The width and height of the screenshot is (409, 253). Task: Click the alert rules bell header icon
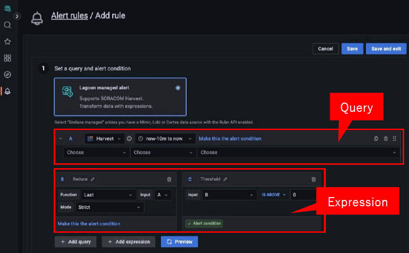click(x=37, y=18)
